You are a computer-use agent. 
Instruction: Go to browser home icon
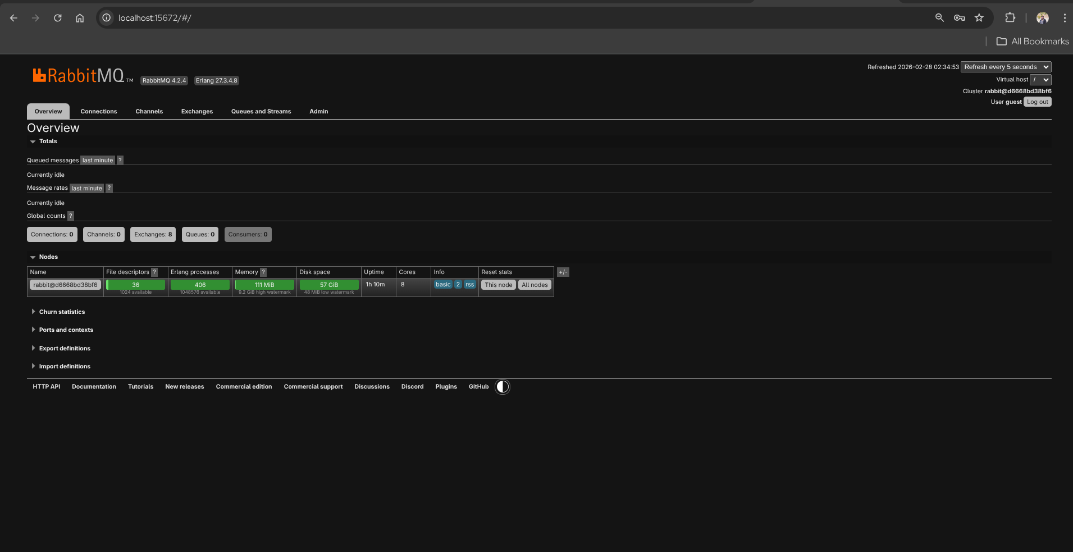[x=80, y=18]
